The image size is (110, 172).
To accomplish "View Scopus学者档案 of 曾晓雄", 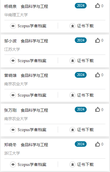I will (x=32, y=95).
